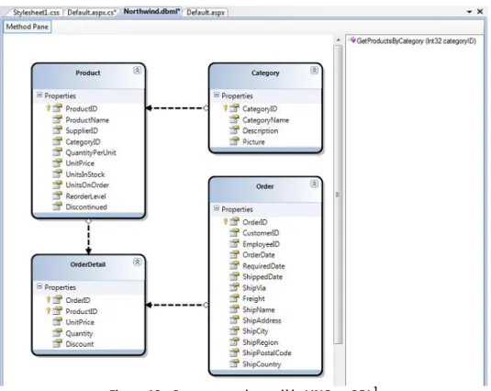The width and height of the screenshot is (491, 391).
Task: Select ProductID property text in OrderDetail
Action: pos(82,311)
